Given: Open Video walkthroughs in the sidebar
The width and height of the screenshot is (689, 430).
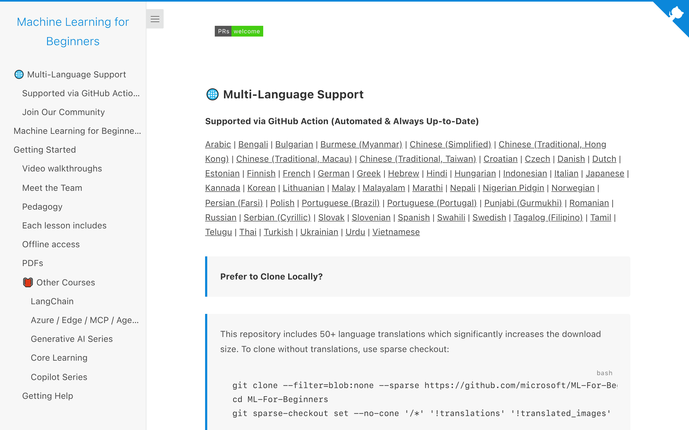Looking at the screenshot, I should 62,168.
